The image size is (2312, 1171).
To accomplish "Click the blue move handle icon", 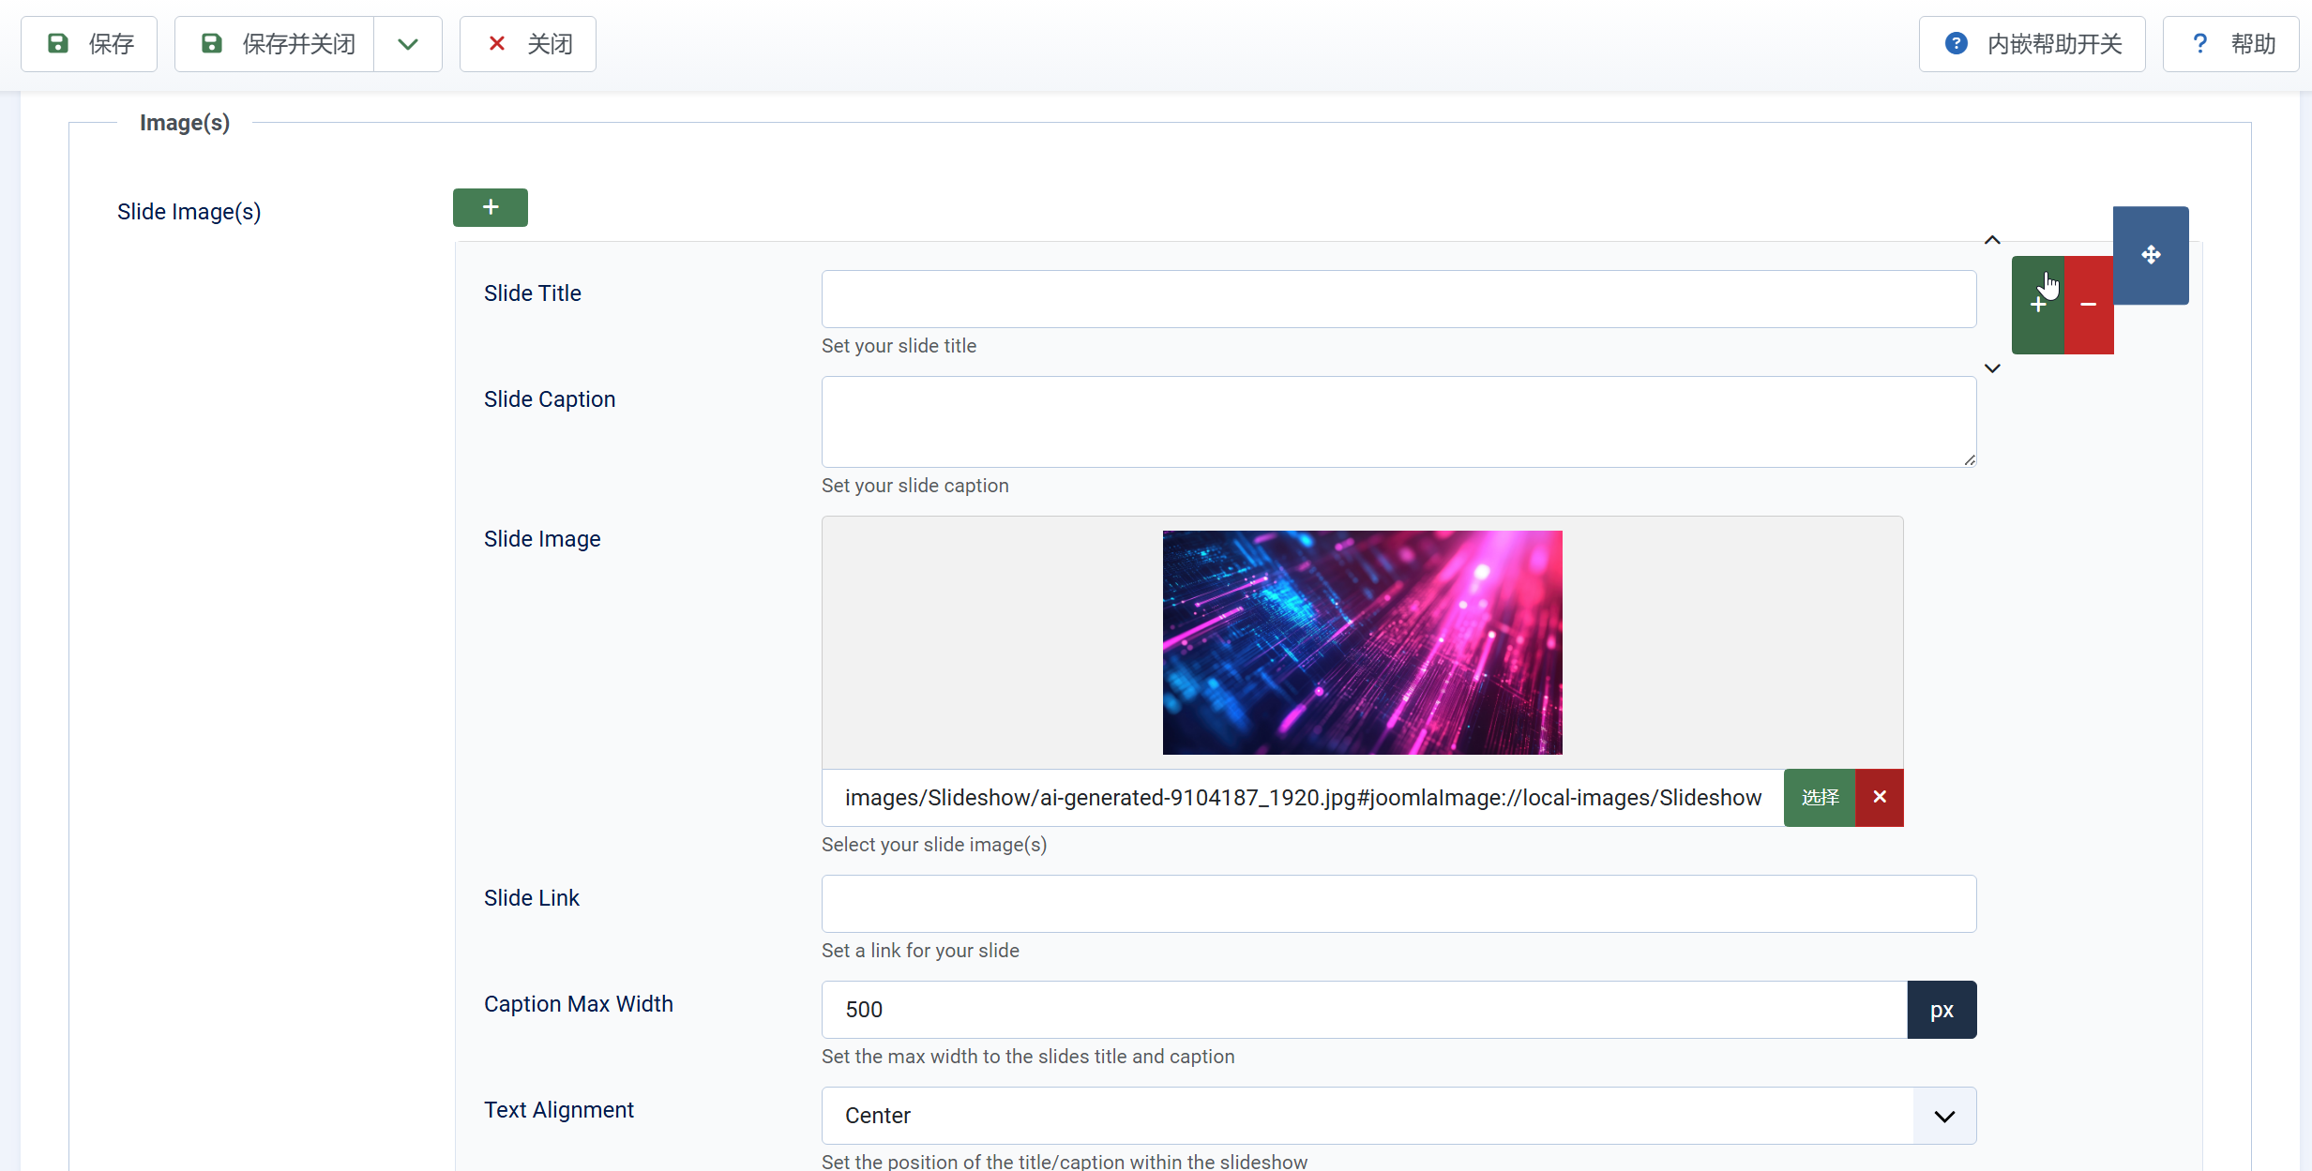I will tap(2150, 255).
